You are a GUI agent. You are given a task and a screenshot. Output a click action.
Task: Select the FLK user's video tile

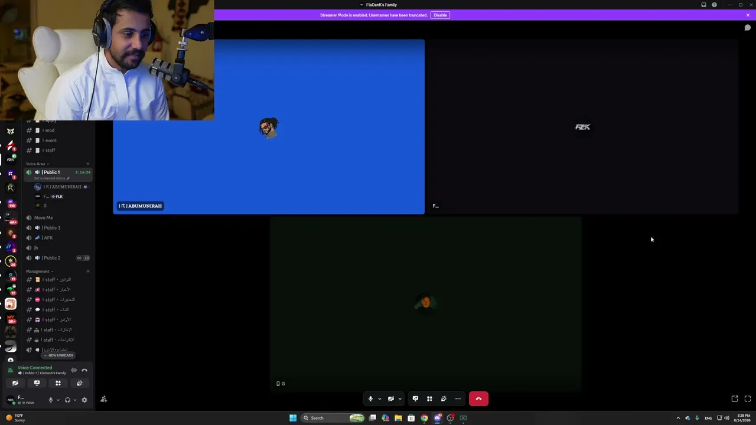click(582, 126)
